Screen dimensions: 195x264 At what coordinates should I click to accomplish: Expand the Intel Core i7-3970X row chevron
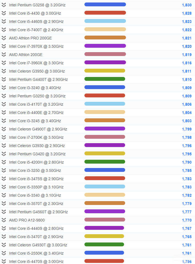click(x=4, y=46)
